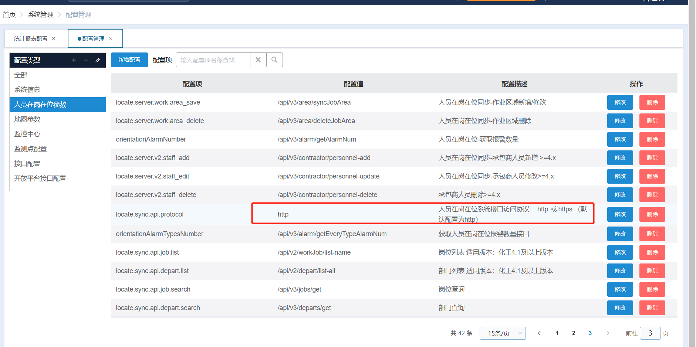
Task: Select 人员在岗在位参数 category
Action: click(x=58, y=105)
